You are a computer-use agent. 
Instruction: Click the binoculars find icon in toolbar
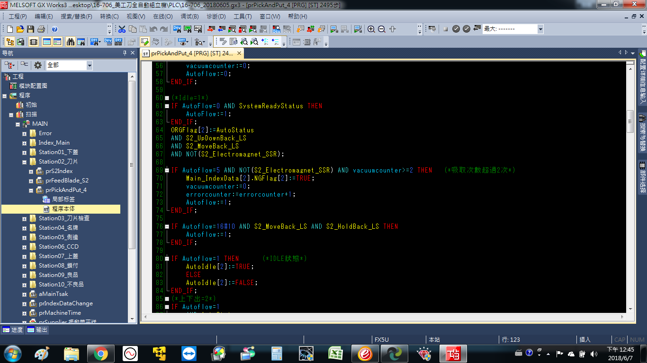click(x=71, y=42)
